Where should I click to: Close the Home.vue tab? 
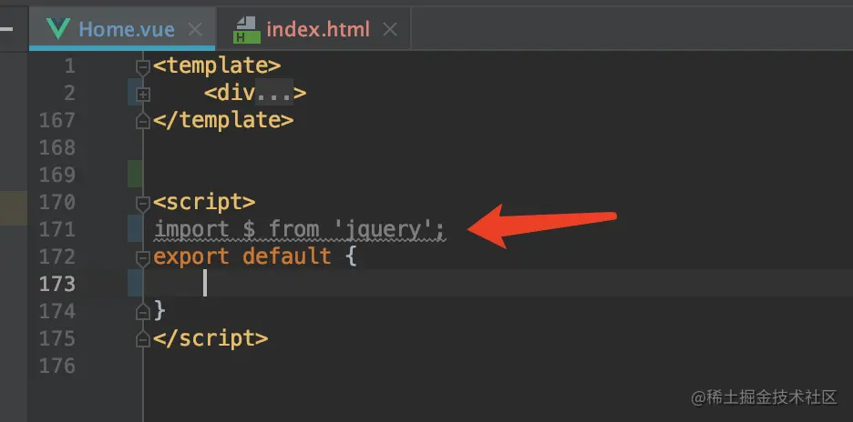pyautogui.click(x=195, y=29)
